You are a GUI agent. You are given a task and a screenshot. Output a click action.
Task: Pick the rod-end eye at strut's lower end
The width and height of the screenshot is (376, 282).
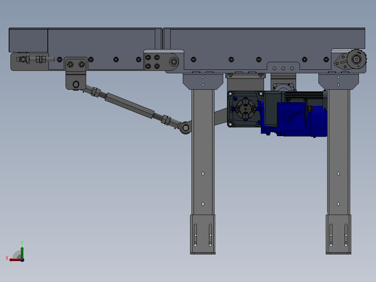coord(185,128)
